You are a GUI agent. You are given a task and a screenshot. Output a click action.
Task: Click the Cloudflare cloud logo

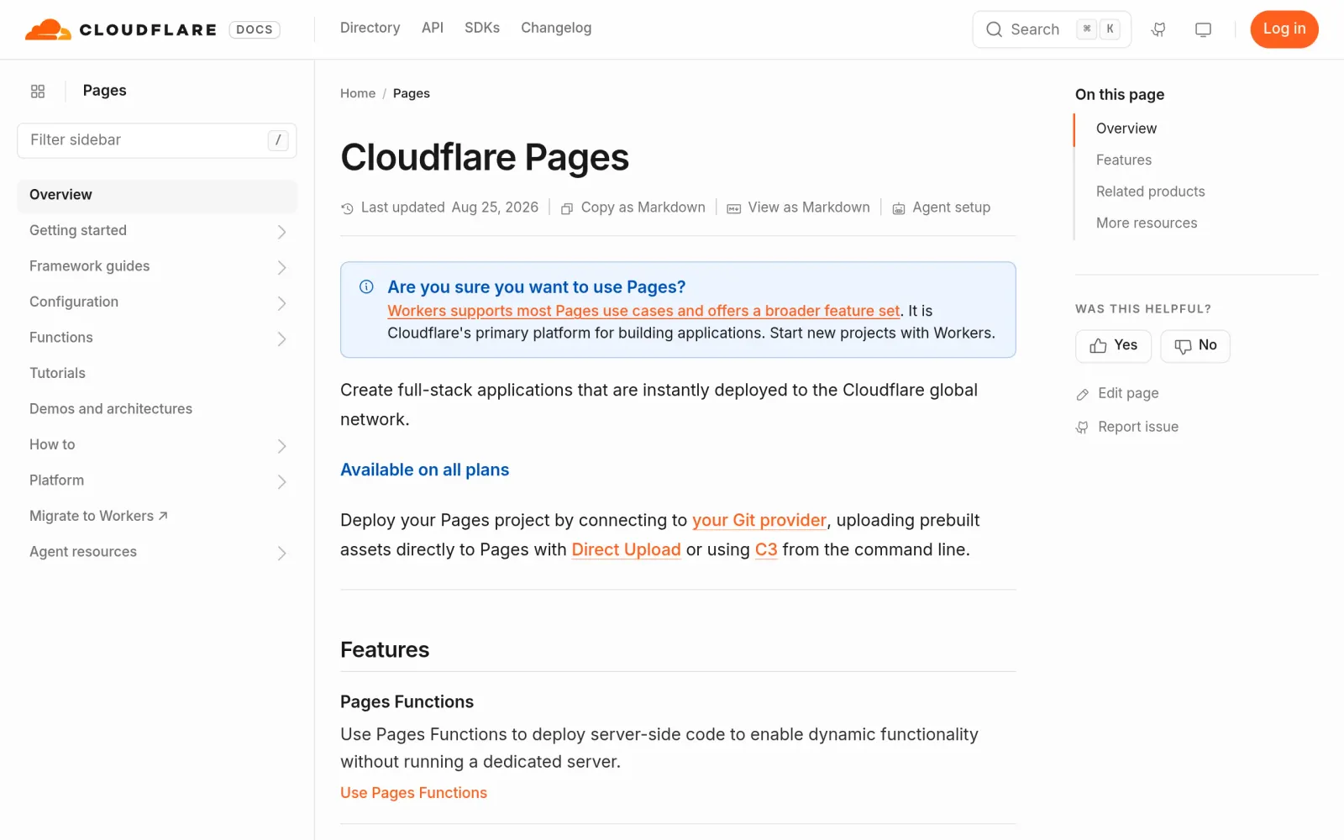click(x=48, y=29)
